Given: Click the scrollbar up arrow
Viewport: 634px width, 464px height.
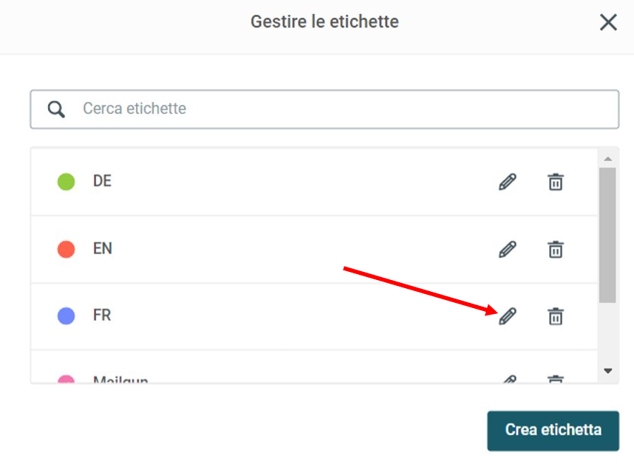Looking at the screenshot, I should pyautogui.click(x=607, y=159).
